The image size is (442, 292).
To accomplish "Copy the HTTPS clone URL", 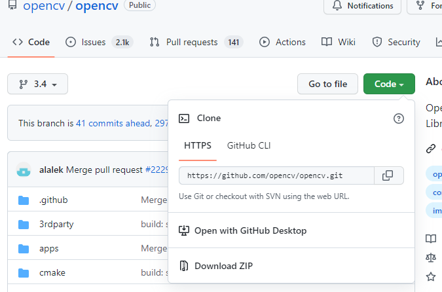I will click(x=388, y=175).
